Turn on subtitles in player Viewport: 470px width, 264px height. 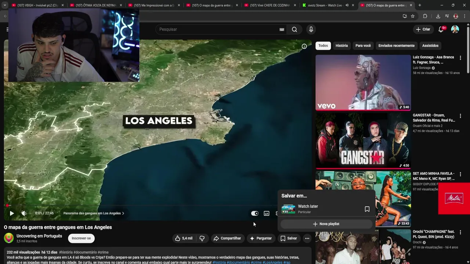point(267,213)
